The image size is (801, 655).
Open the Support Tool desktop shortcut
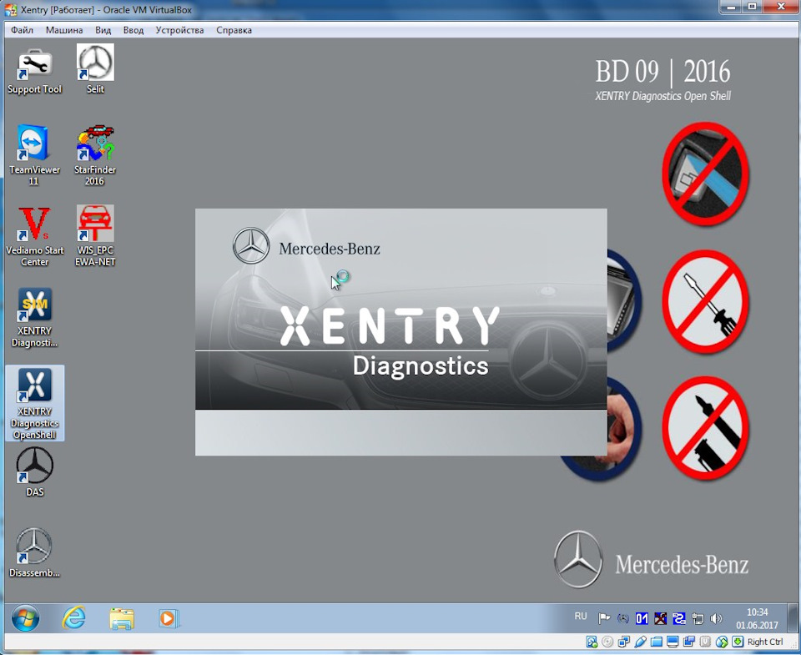coord(34,72)
